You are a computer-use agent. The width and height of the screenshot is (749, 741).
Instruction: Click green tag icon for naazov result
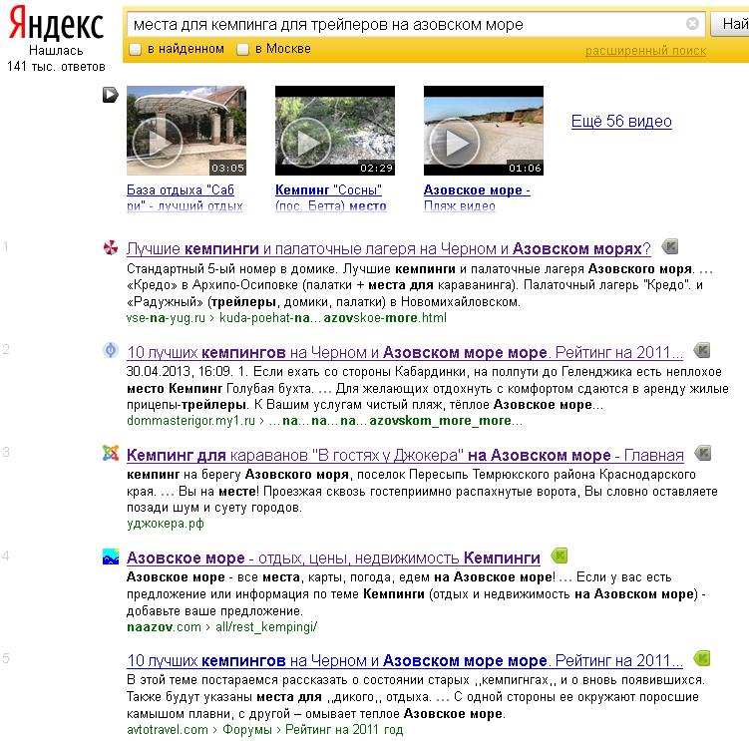(559, 556)
